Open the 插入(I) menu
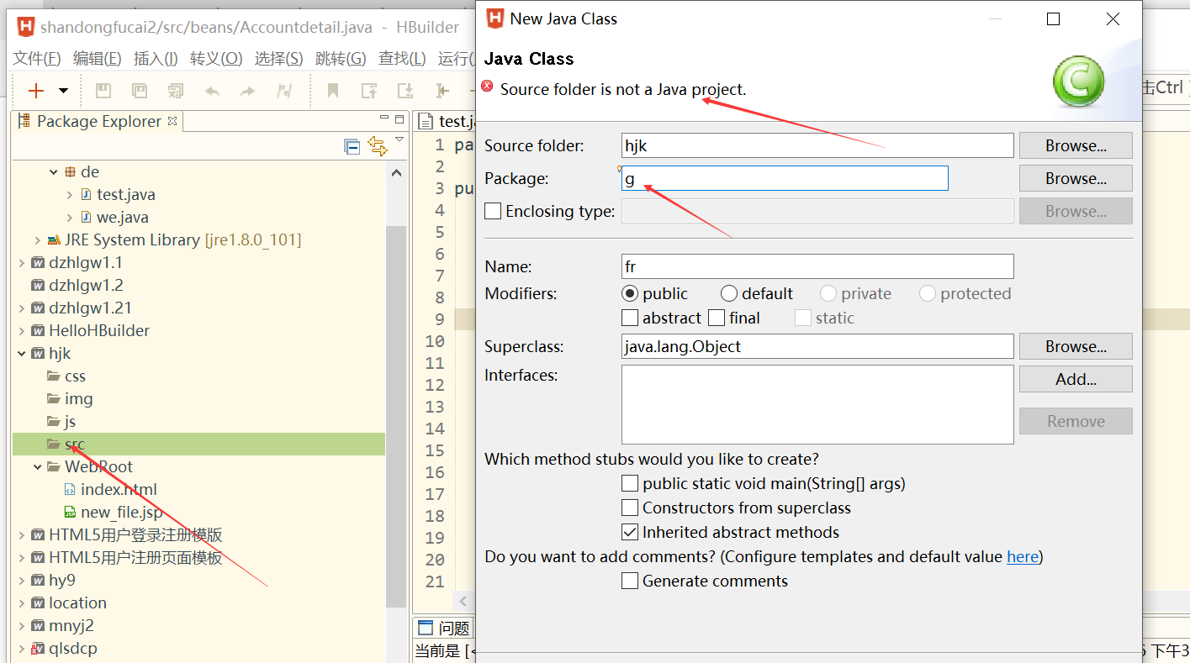 (x=156, y=58)
